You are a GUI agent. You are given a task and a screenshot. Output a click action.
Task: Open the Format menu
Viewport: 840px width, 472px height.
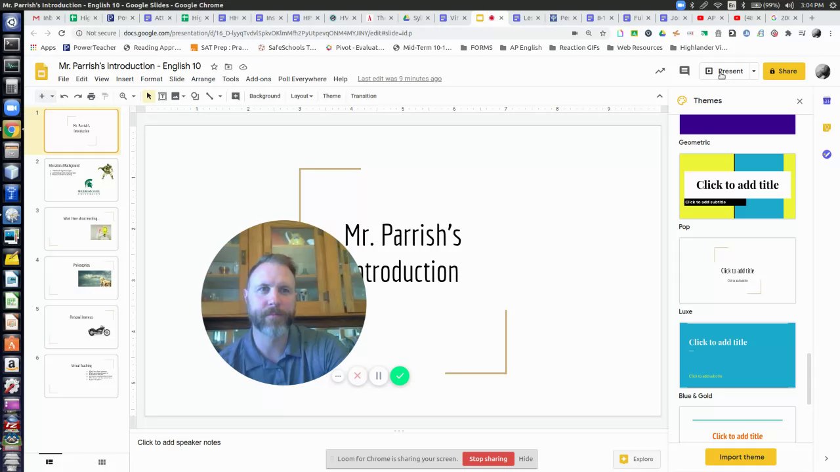coord(152,79)
